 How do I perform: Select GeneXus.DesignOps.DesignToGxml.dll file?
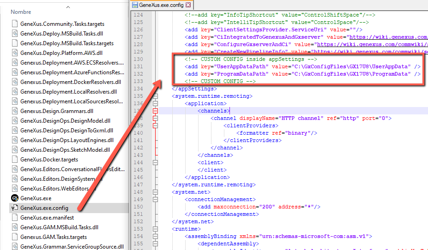(x=66, y=131)
